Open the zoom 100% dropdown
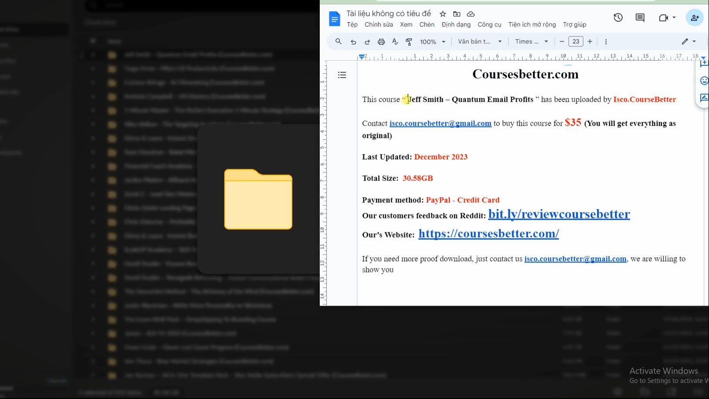Viewport: 709px width, 399px height. [x=432, y=42]
